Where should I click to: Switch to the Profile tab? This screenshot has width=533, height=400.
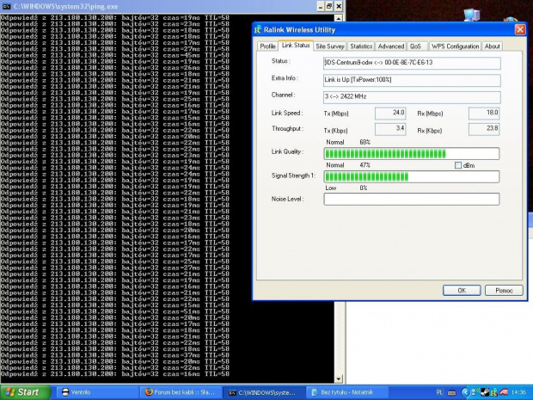point(267,46)
